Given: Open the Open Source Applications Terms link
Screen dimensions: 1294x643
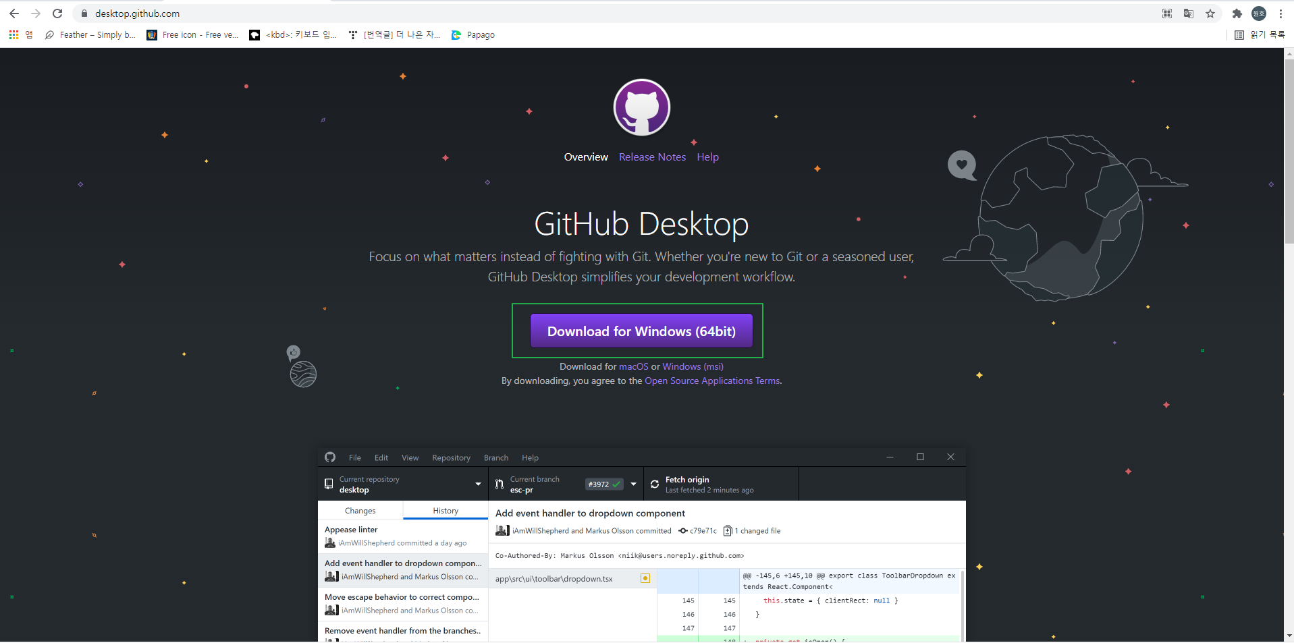Looking at the screenshot, I should pos(712,381).
